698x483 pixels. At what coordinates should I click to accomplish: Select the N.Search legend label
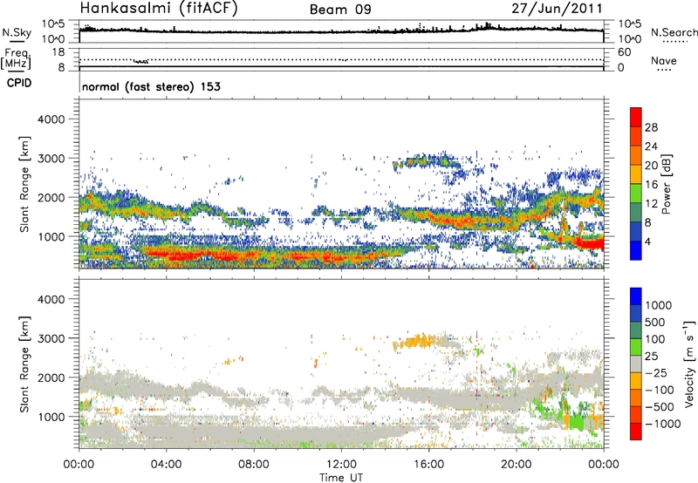674,32
